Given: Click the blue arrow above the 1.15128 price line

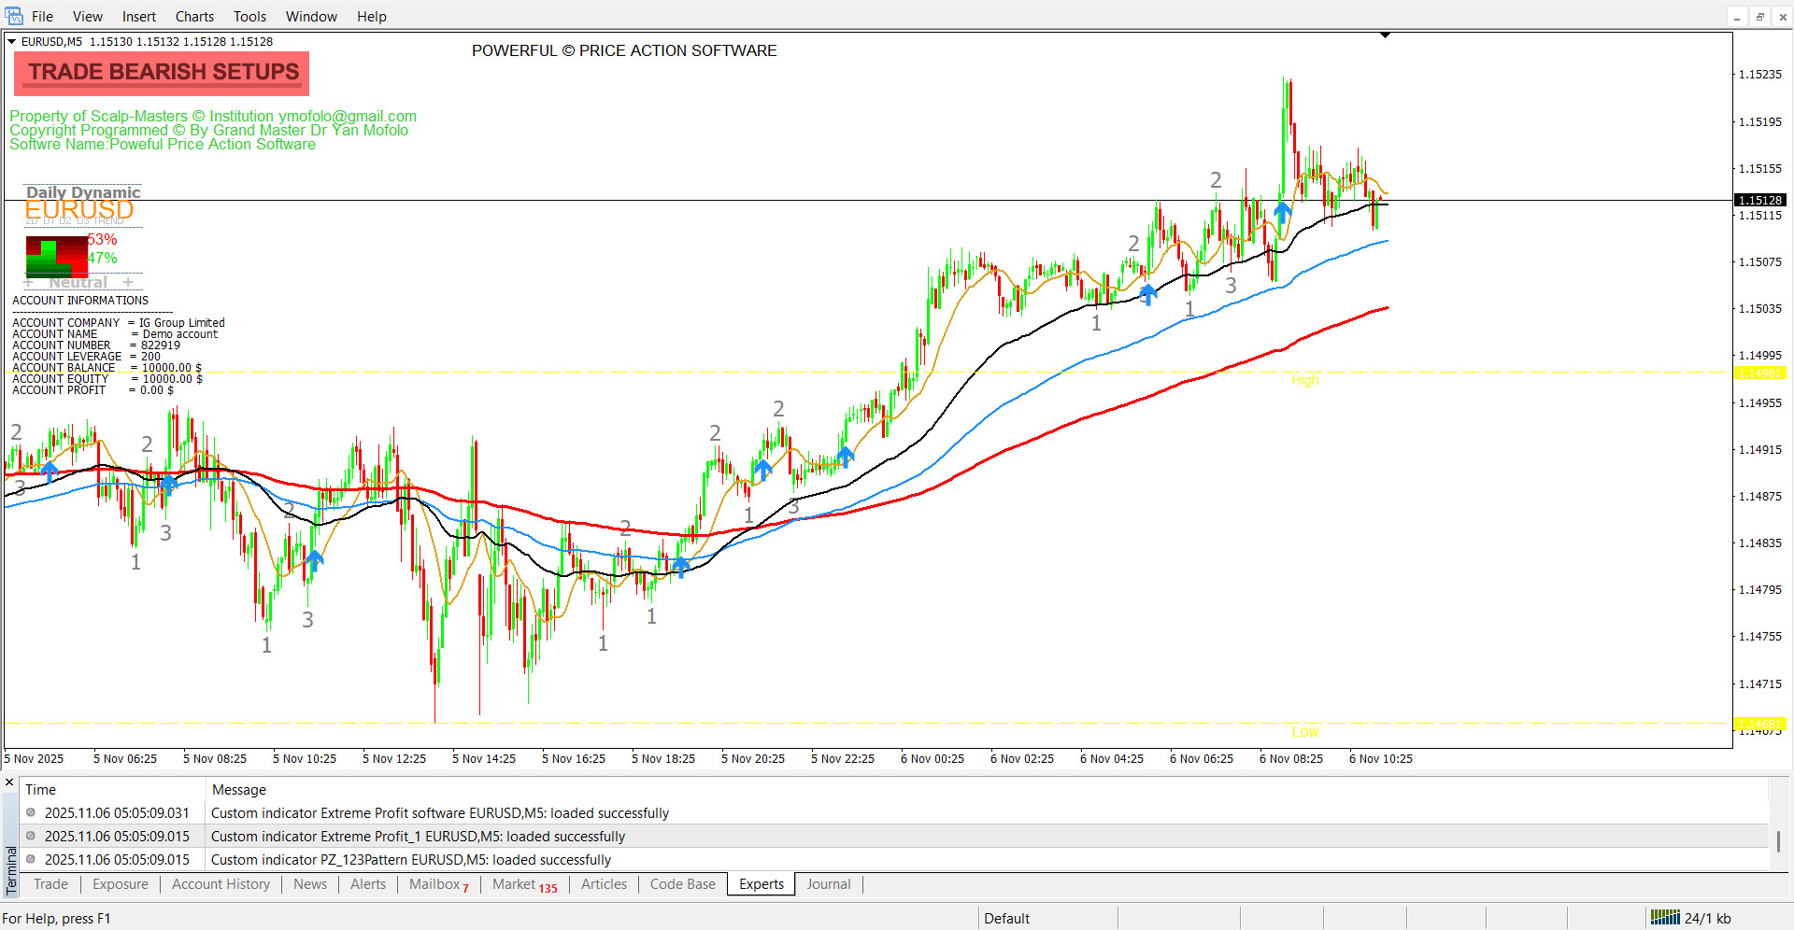Looking at the screenshot, I should click(1283, 211).
